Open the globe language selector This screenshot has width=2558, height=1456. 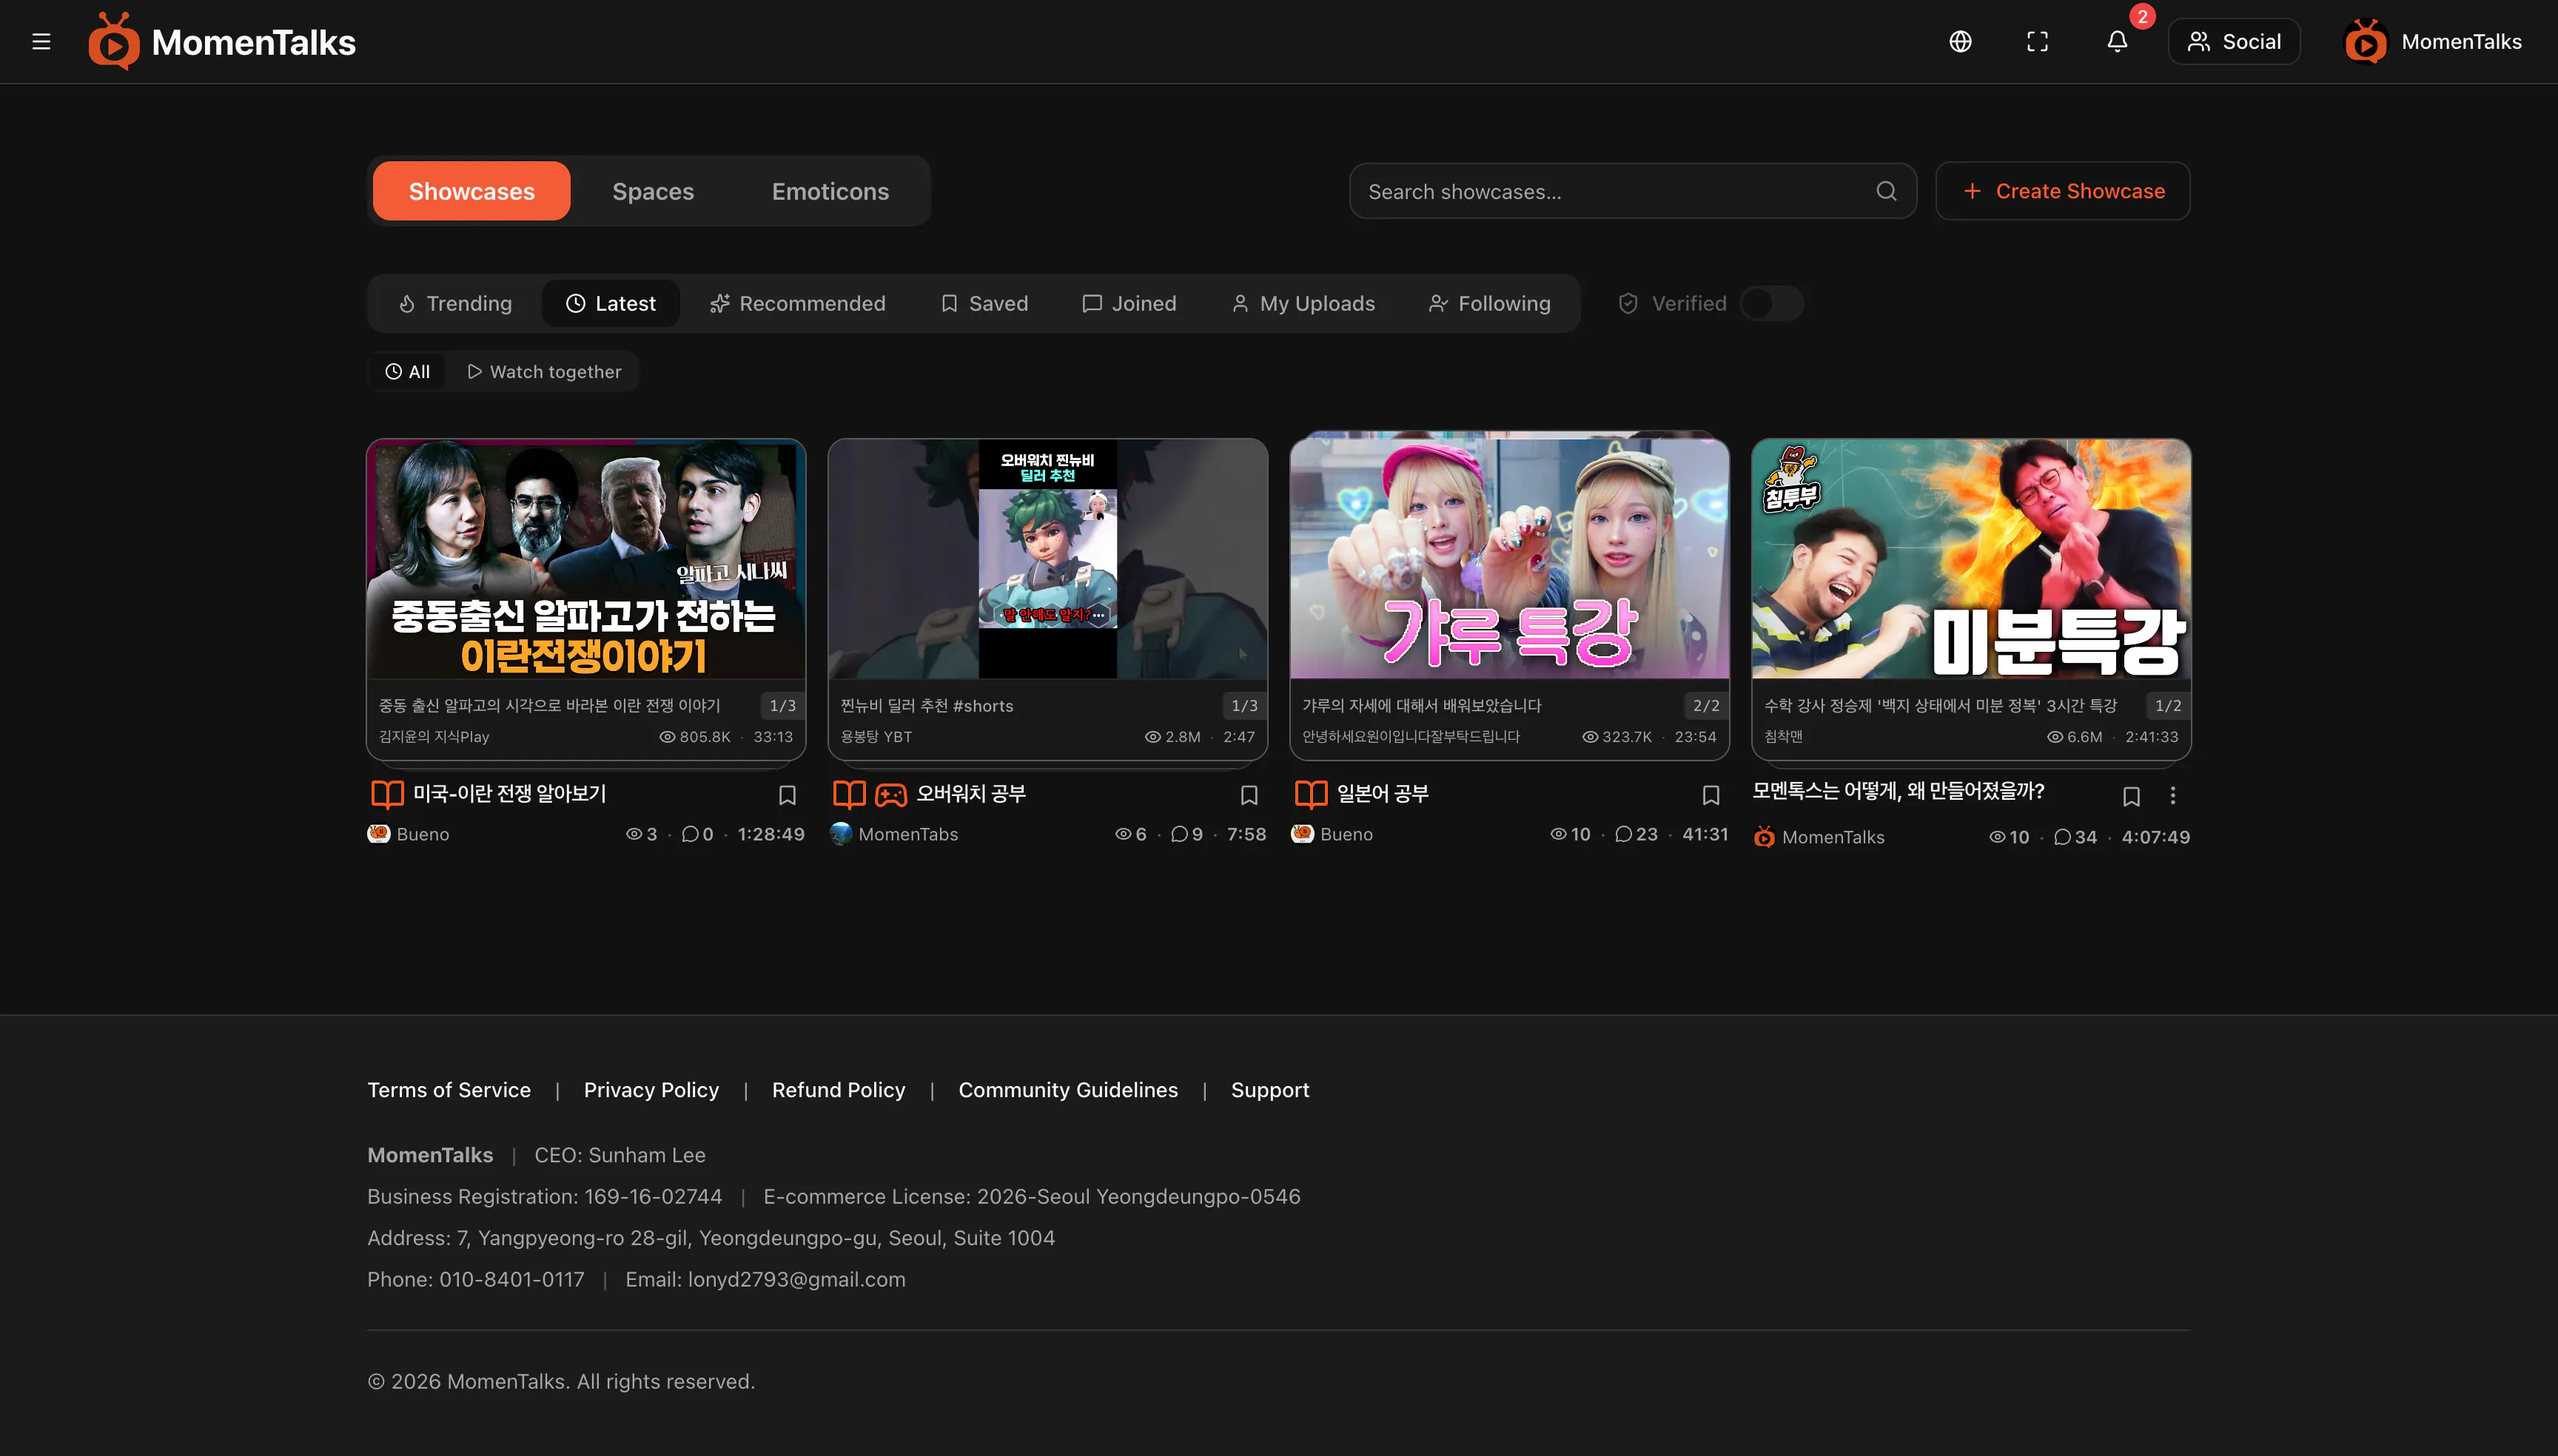(x=1960, y=42)
